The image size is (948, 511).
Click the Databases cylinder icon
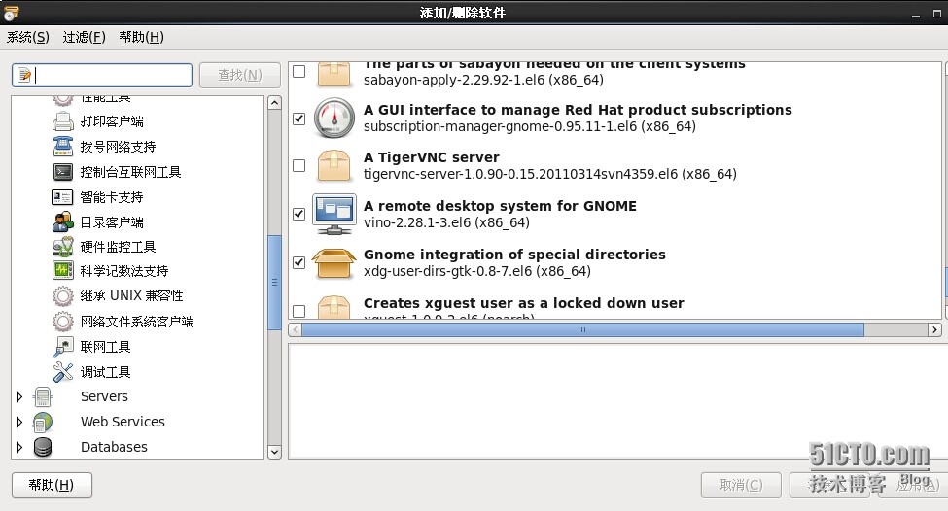tap(43, 447)
